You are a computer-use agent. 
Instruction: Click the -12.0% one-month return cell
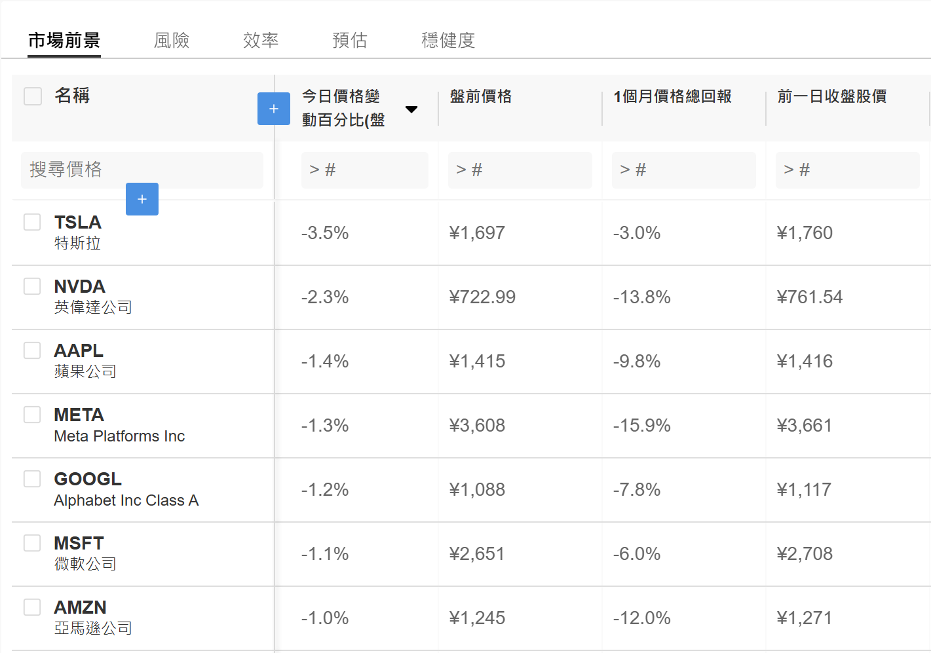pos(642,618)
